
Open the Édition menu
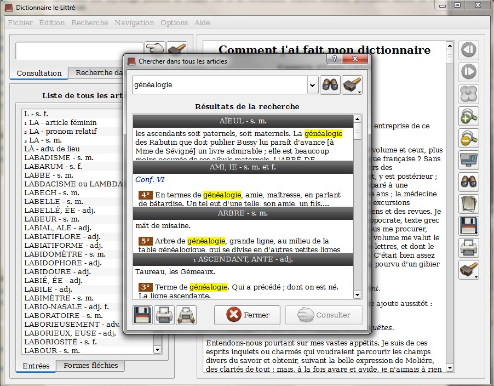click(x=52, y=22)
